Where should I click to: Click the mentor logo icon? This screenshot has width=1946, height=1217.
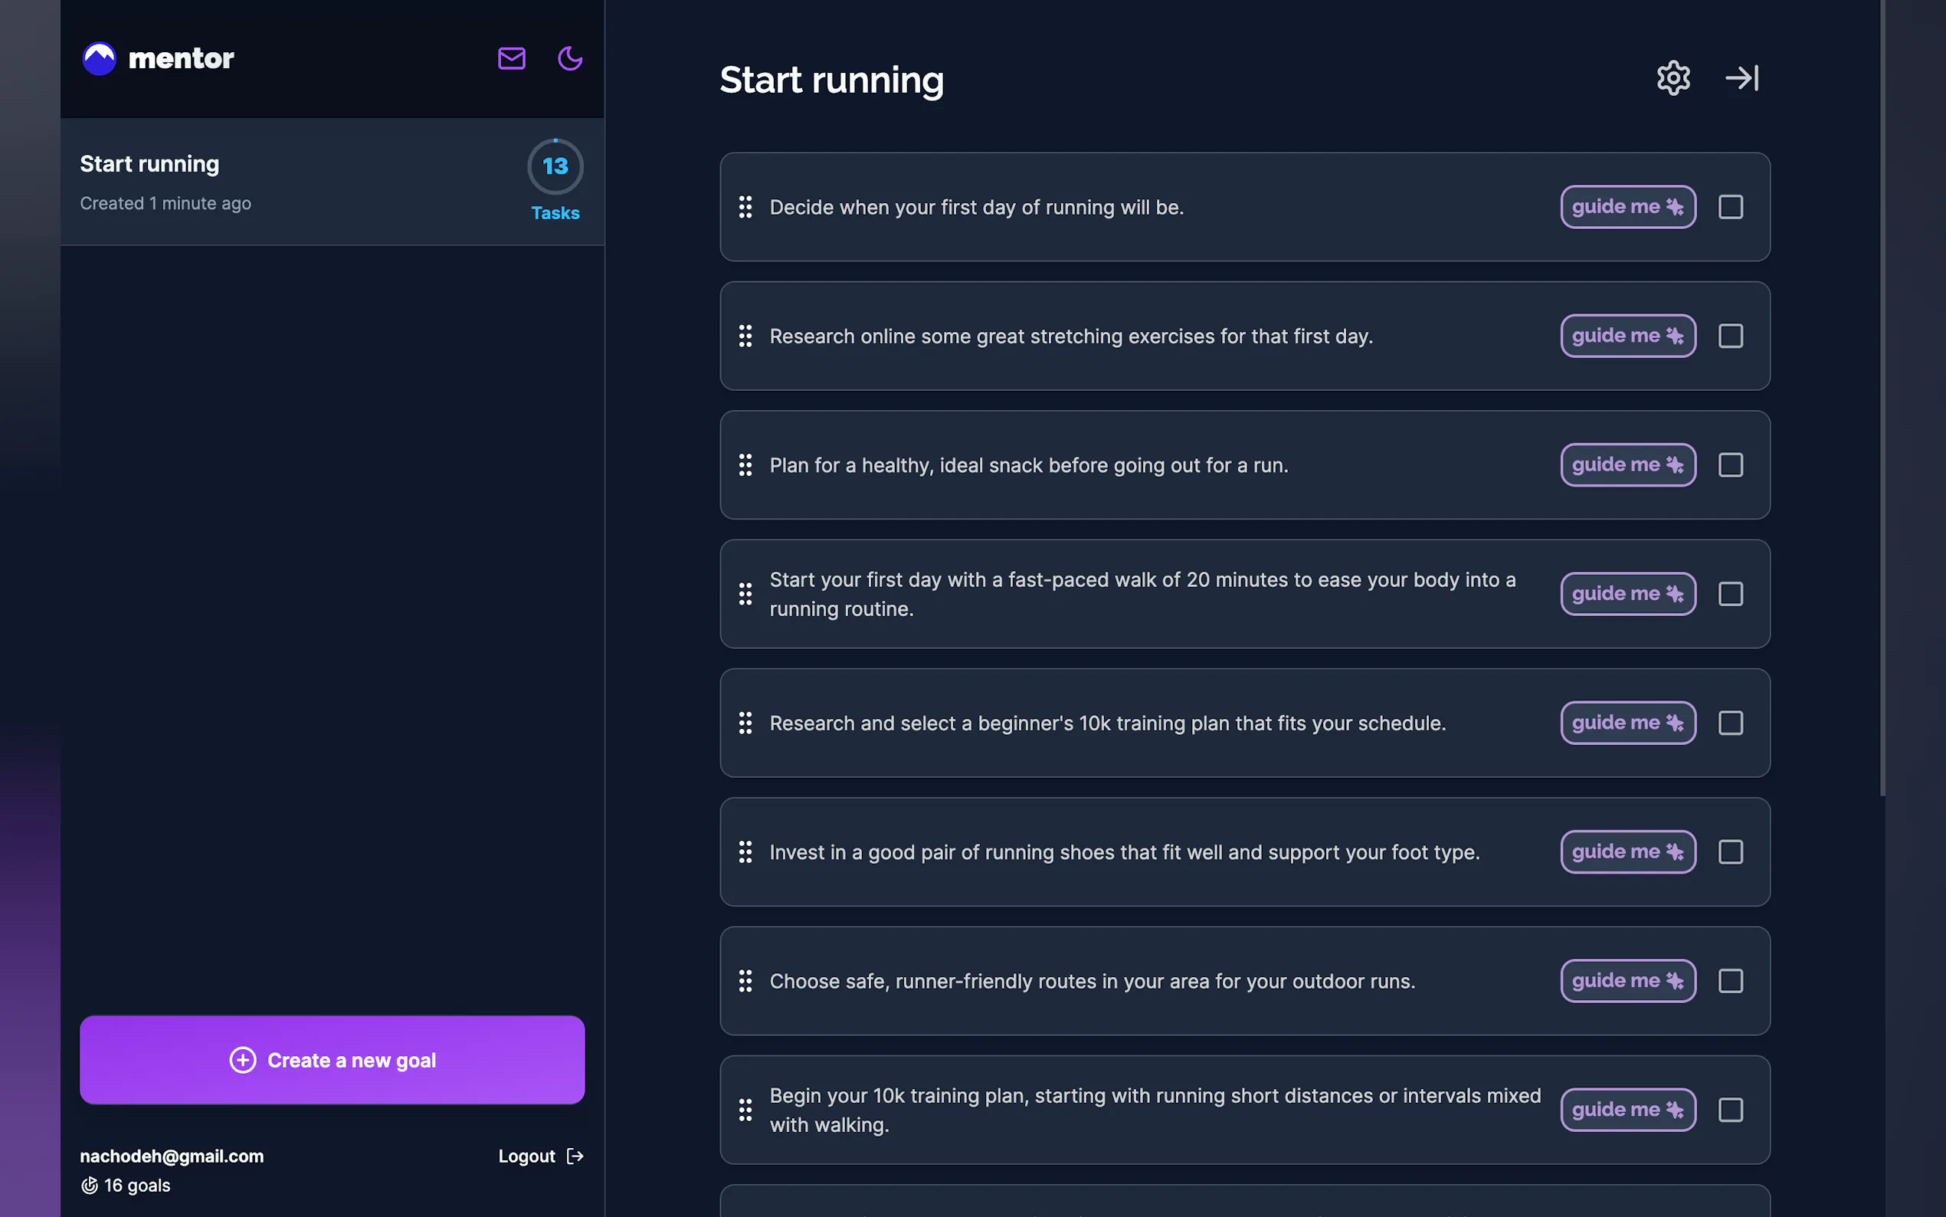coord(100,59)
